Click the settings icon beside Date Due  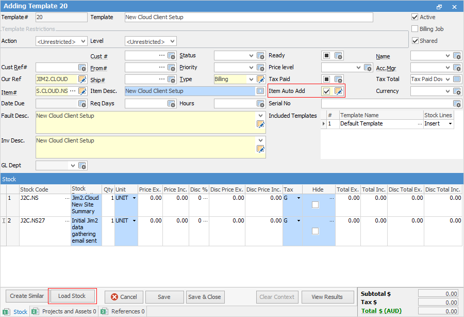click(82, 104)
